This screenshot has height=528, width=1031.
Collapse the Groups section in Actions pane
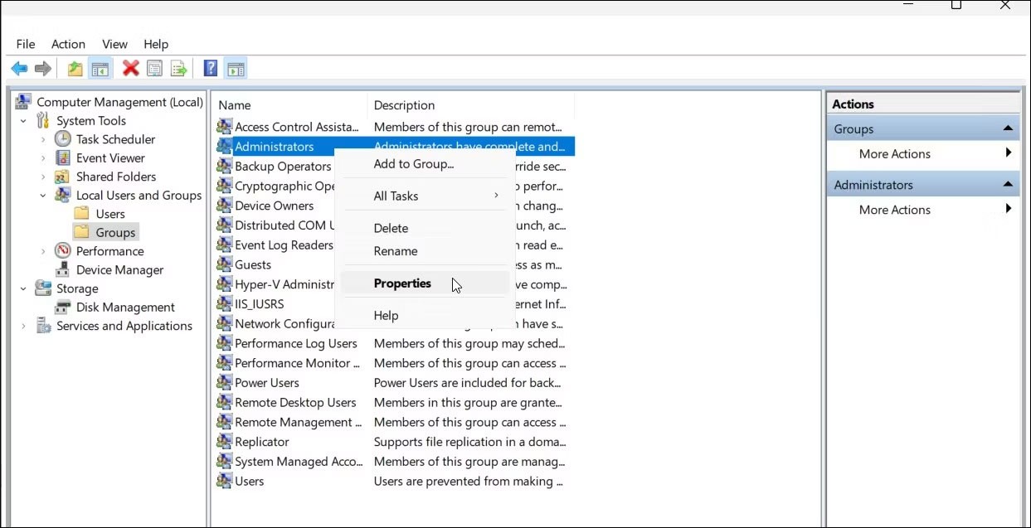coord(1008,128)
